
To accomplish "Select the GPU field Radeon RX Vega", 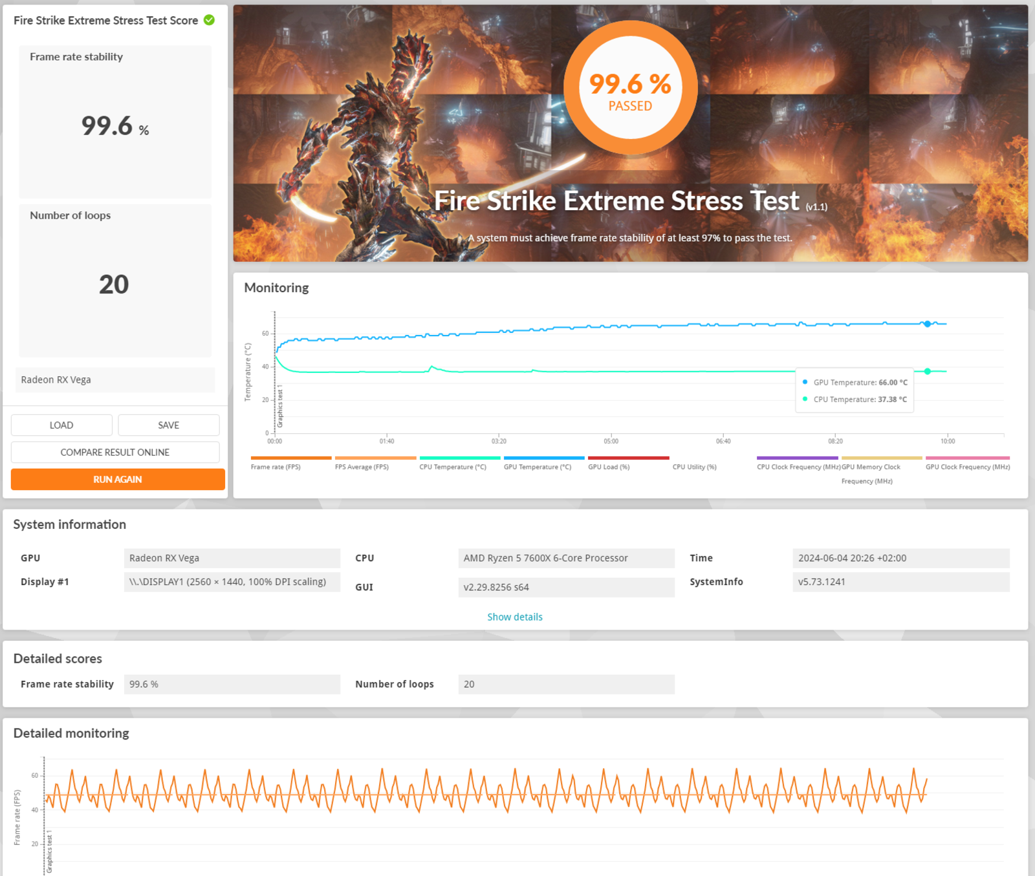I will click(x=232, y=558).
